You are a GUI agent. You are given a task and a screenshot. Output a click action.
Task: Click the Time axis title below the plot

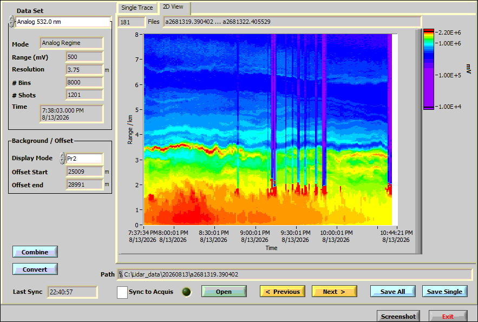pyautogui.click(x=271, y=248)
